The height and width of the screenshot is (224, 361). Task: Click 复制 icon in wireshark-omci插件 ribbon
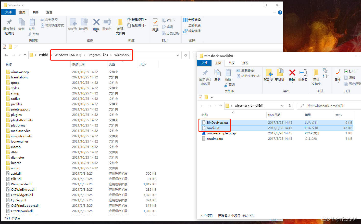(217, 75)
